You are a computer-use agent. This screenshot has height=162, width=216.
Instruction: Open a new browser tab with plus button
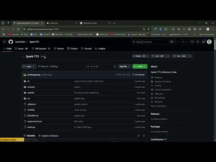coord(114,23)
